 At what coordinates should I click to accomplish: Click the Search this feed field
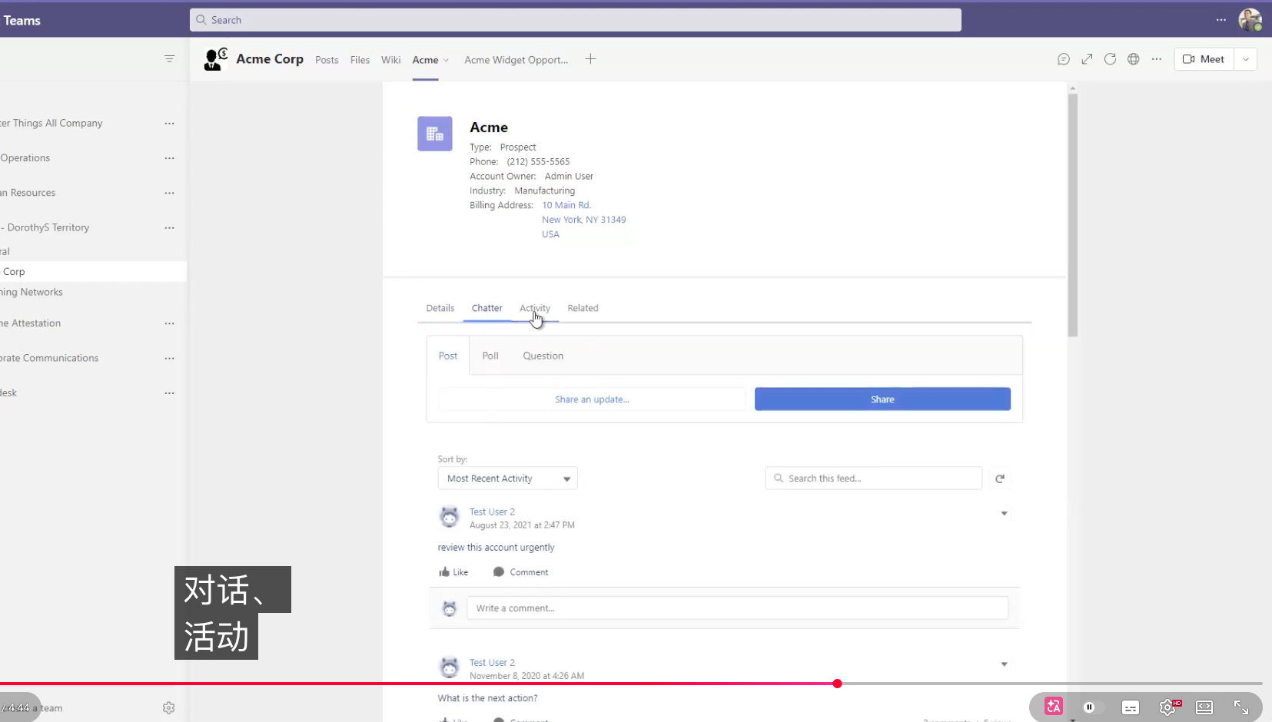874,479
